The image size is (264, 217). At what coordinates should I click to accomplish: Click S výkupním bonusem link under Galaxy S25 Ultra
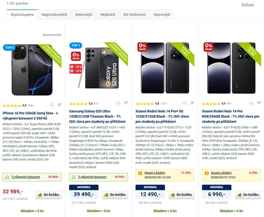tap(92, 177)
